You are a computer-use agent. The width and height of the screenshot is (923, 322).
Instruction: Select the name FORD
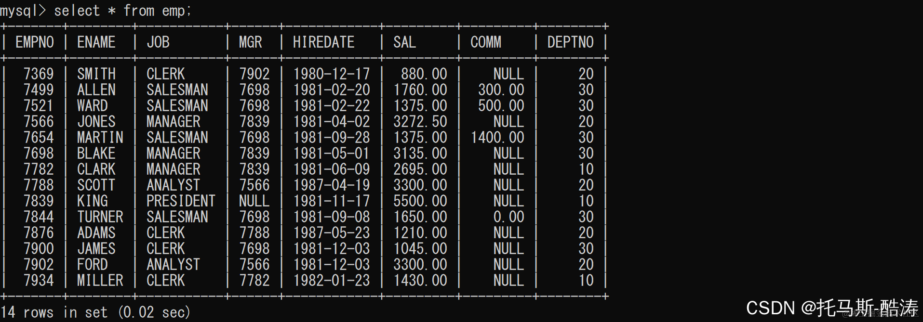[x=93, y=265]
